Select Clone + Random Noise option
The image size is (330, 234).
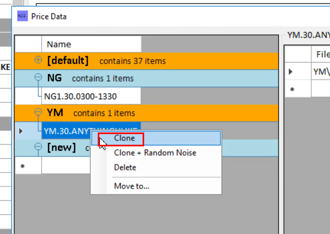click(x=155, y=153)
